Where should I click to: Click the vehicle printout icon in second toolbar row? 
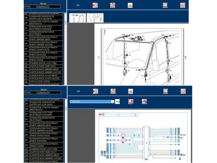144,102
